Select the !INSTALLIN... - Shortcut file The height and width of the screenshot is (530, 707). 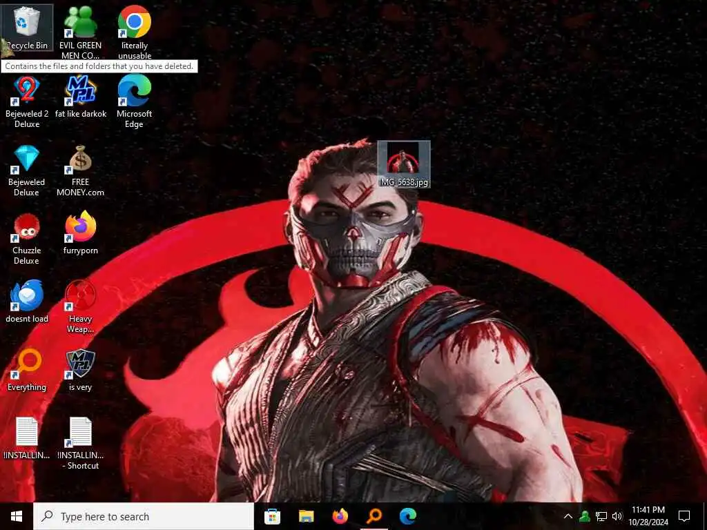[80, 444]
